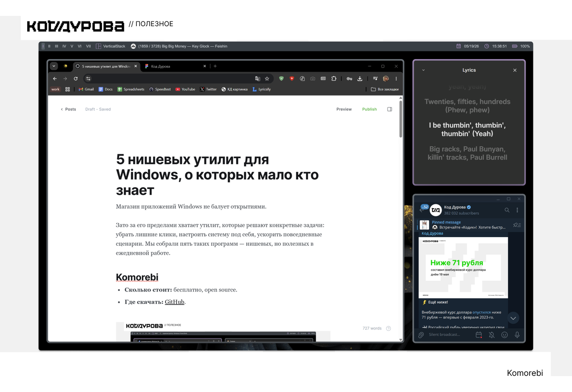Open the Gmail bookmark
This screenshot has width=572, height=392.
point(86,89)
